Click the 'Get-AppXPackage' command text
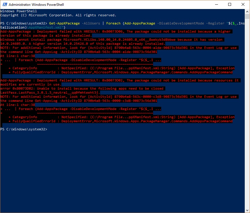Image resolution: width=250 pixels, height=213 pixels. click(64, 23)
